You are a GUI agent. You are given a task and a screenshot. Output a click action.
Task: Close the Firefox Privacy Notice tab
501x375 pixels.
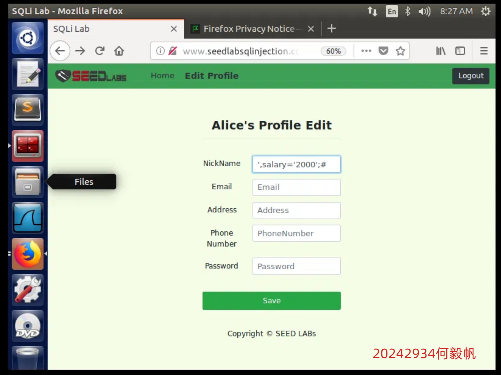[311, 29]
